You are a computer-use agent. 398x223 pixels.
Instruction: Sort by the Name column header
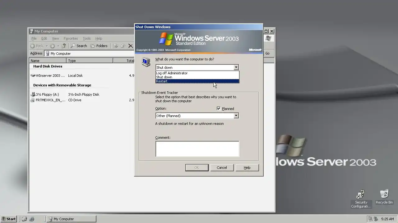pos(48,61)
